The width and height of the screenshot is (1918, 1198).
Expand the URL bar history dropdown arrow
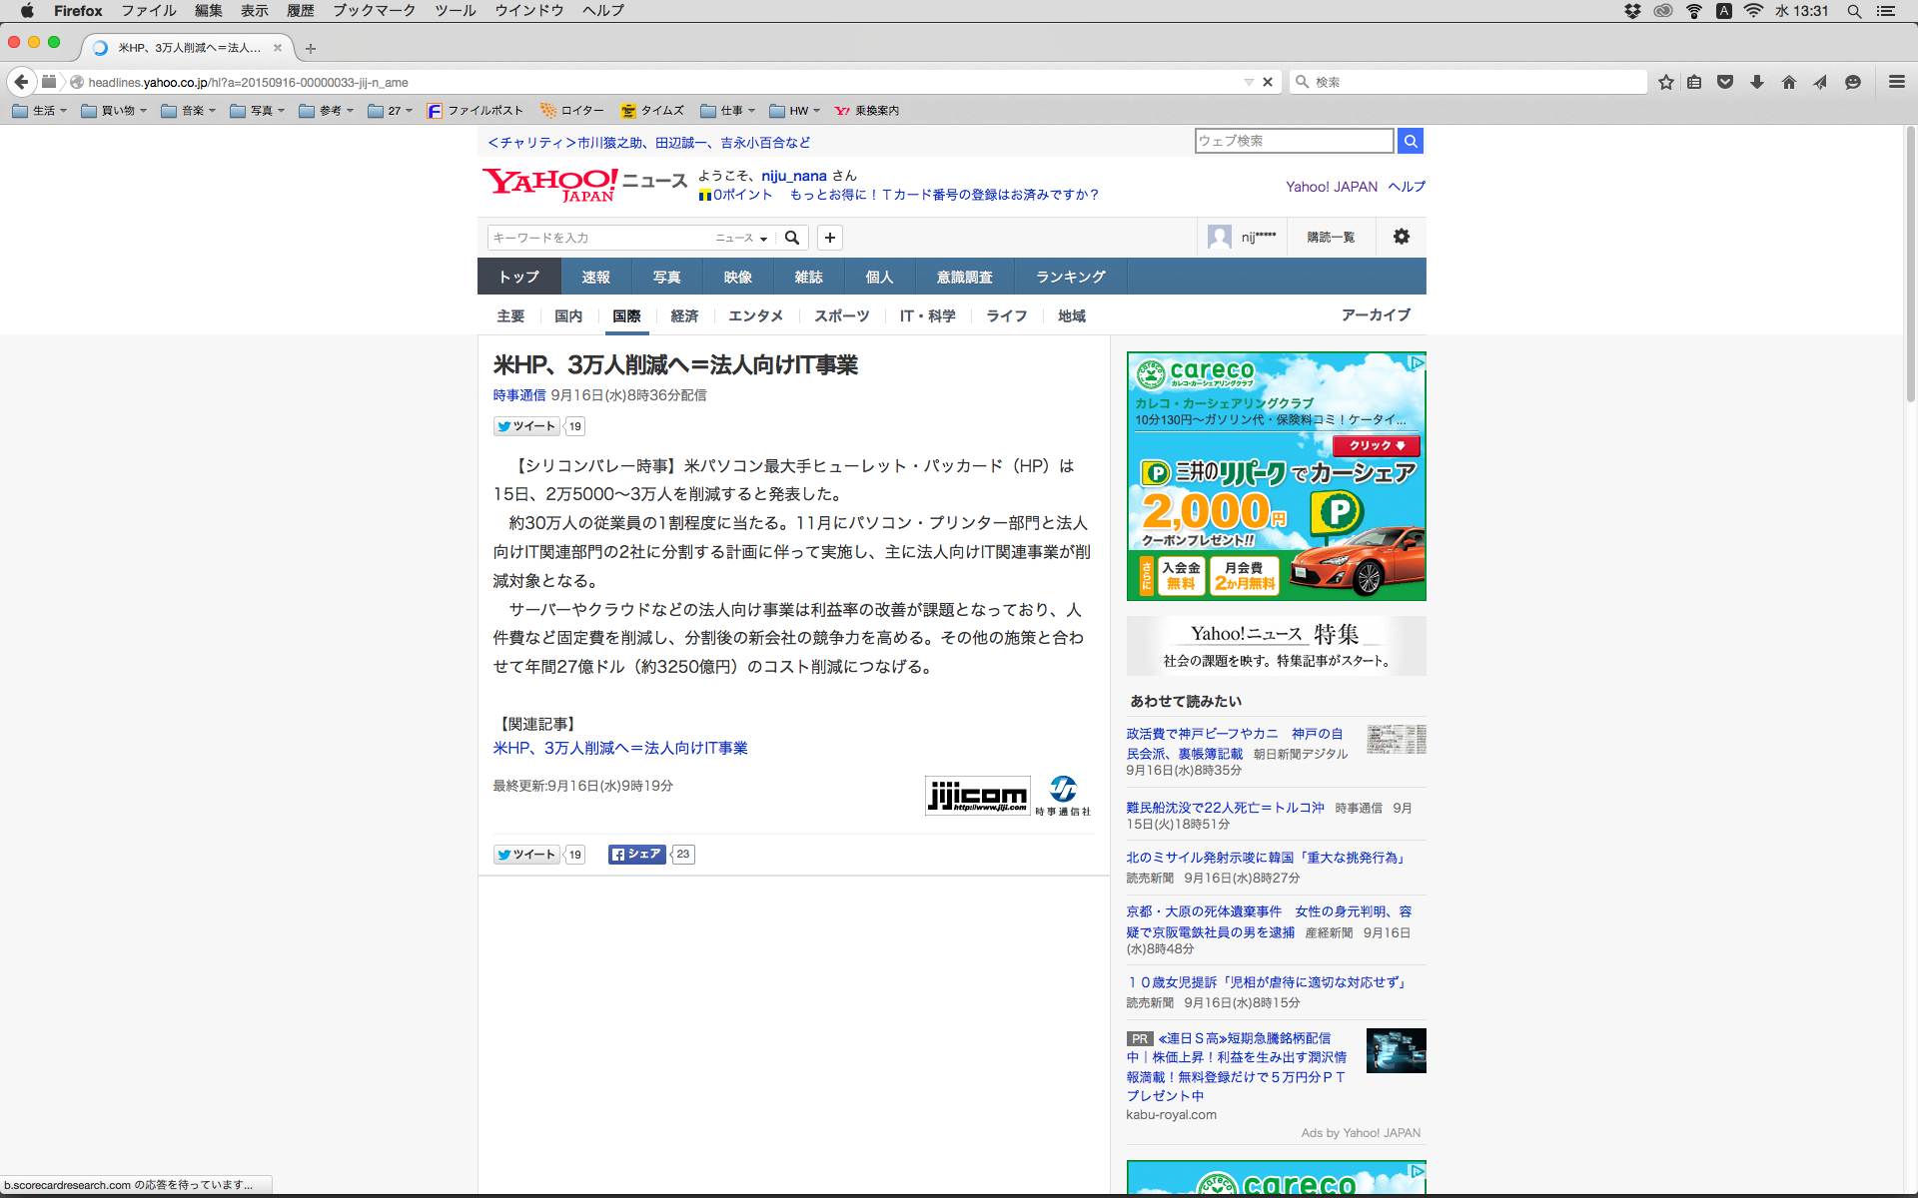(x=1249, y=82)
